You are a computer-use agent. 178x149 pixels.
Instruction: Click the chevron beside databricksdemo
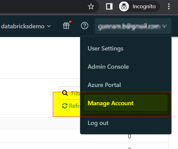coord(49,26)
